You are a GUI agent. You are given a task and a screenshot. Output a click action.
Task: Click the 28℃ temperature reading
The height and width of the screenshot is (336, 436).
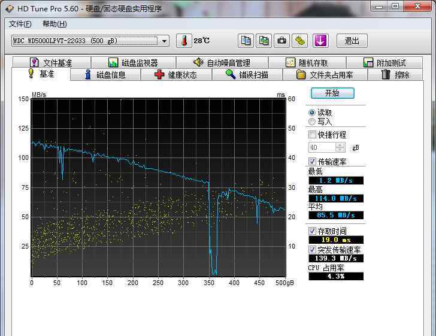click(202, 41)
